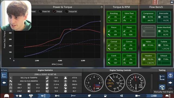
Task: Select the Crank tile showing 9600
Action: tap(129, 59)
